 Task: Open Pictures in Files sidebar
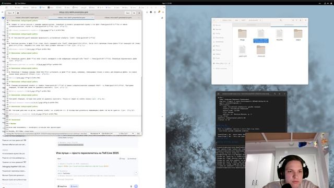[x=222, y=50]
